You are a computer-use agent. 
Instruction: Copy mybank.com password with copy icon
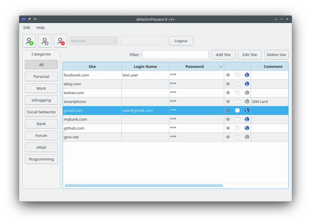237,119
